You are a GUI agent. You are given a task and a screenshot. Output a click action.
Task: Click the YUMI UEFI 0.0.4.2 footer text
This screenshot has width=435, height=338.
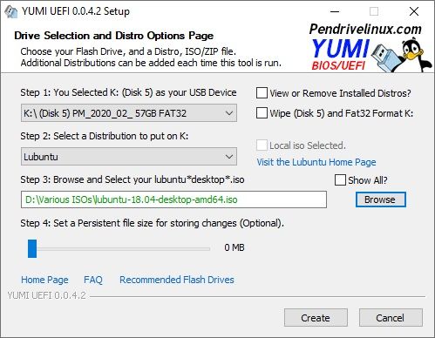click(46, 295)
